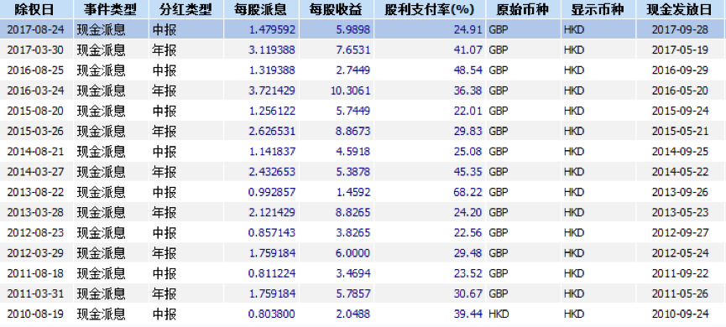Select the 2011-08-18 row
Viewport: 726px width, 327px height.
coord(363,272)
